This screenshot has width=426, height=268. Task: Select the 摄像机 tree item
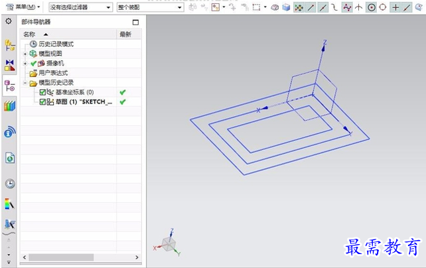click(x=55, y=63)
